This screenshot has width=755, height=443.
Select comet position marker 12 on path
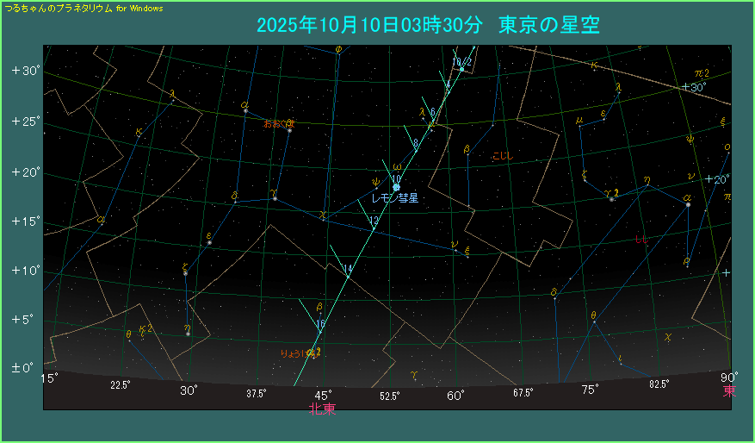(374, 221)
